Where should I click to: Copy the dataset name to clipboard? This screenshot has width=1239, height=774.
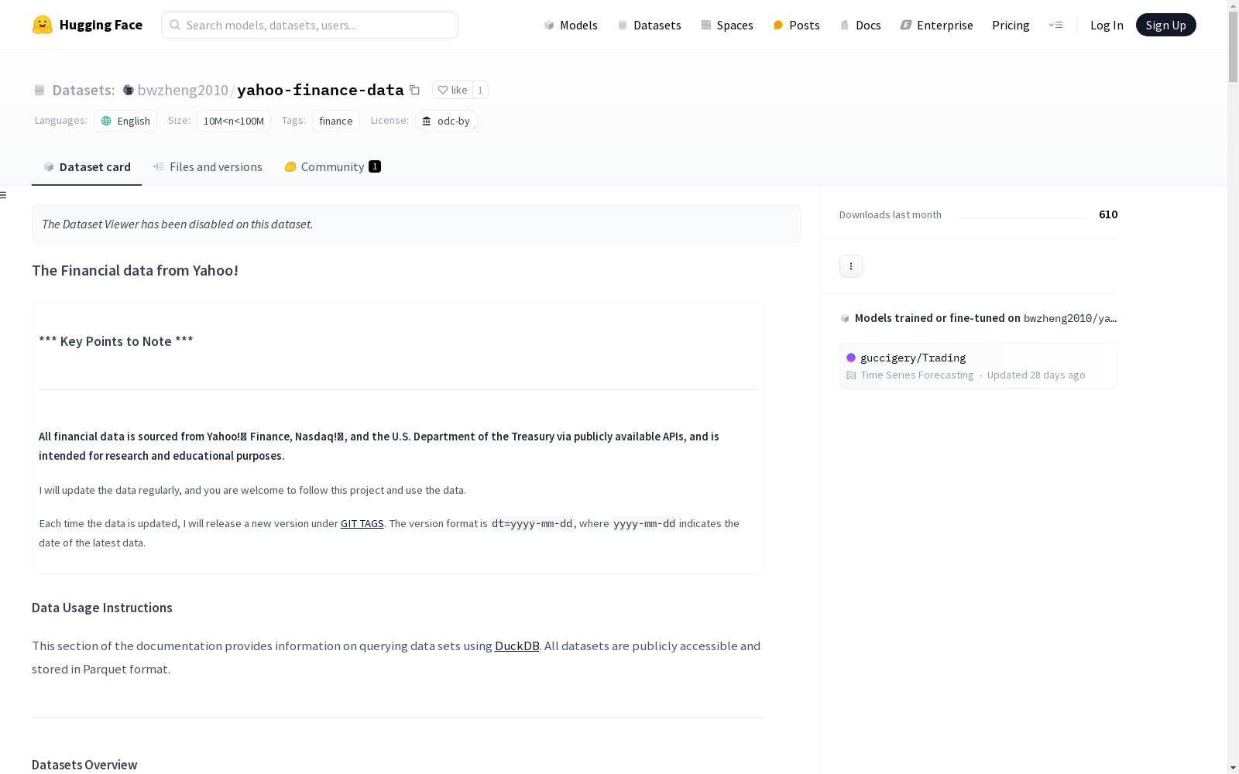click(414, 90)
